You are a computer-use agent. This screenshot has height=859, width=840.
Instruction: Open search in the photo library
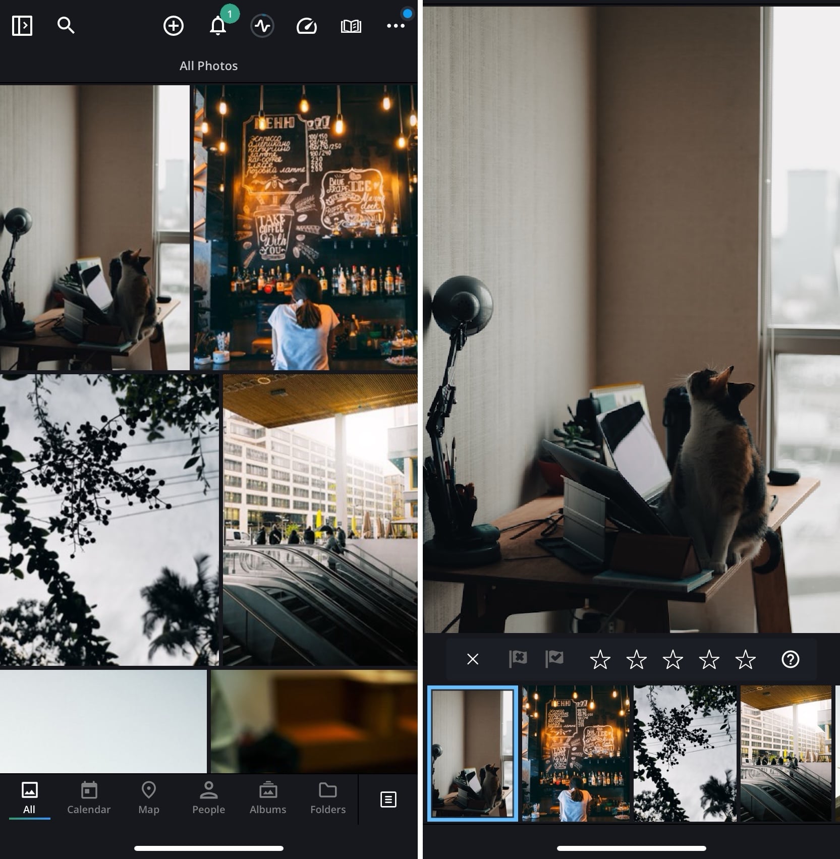pyautogui.click(x=66, y=25)
